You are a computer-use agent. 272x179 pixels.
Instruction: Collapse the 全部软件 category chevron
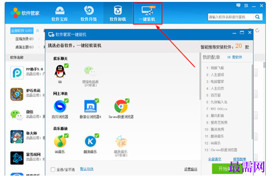(x=38, y=31)
